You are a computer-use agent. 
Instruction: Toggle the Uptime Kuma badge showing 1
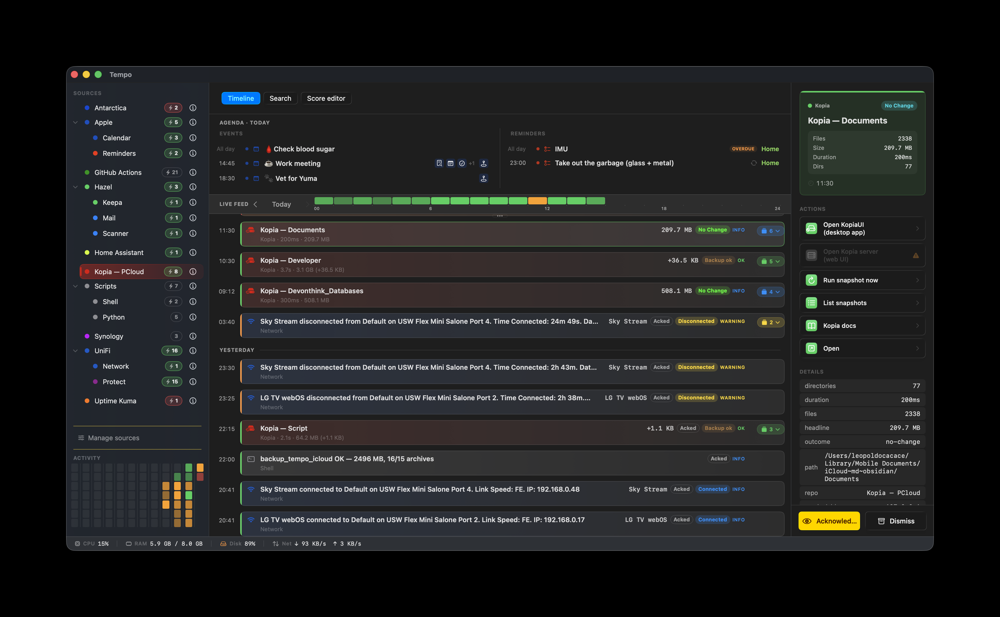(173, 401)
